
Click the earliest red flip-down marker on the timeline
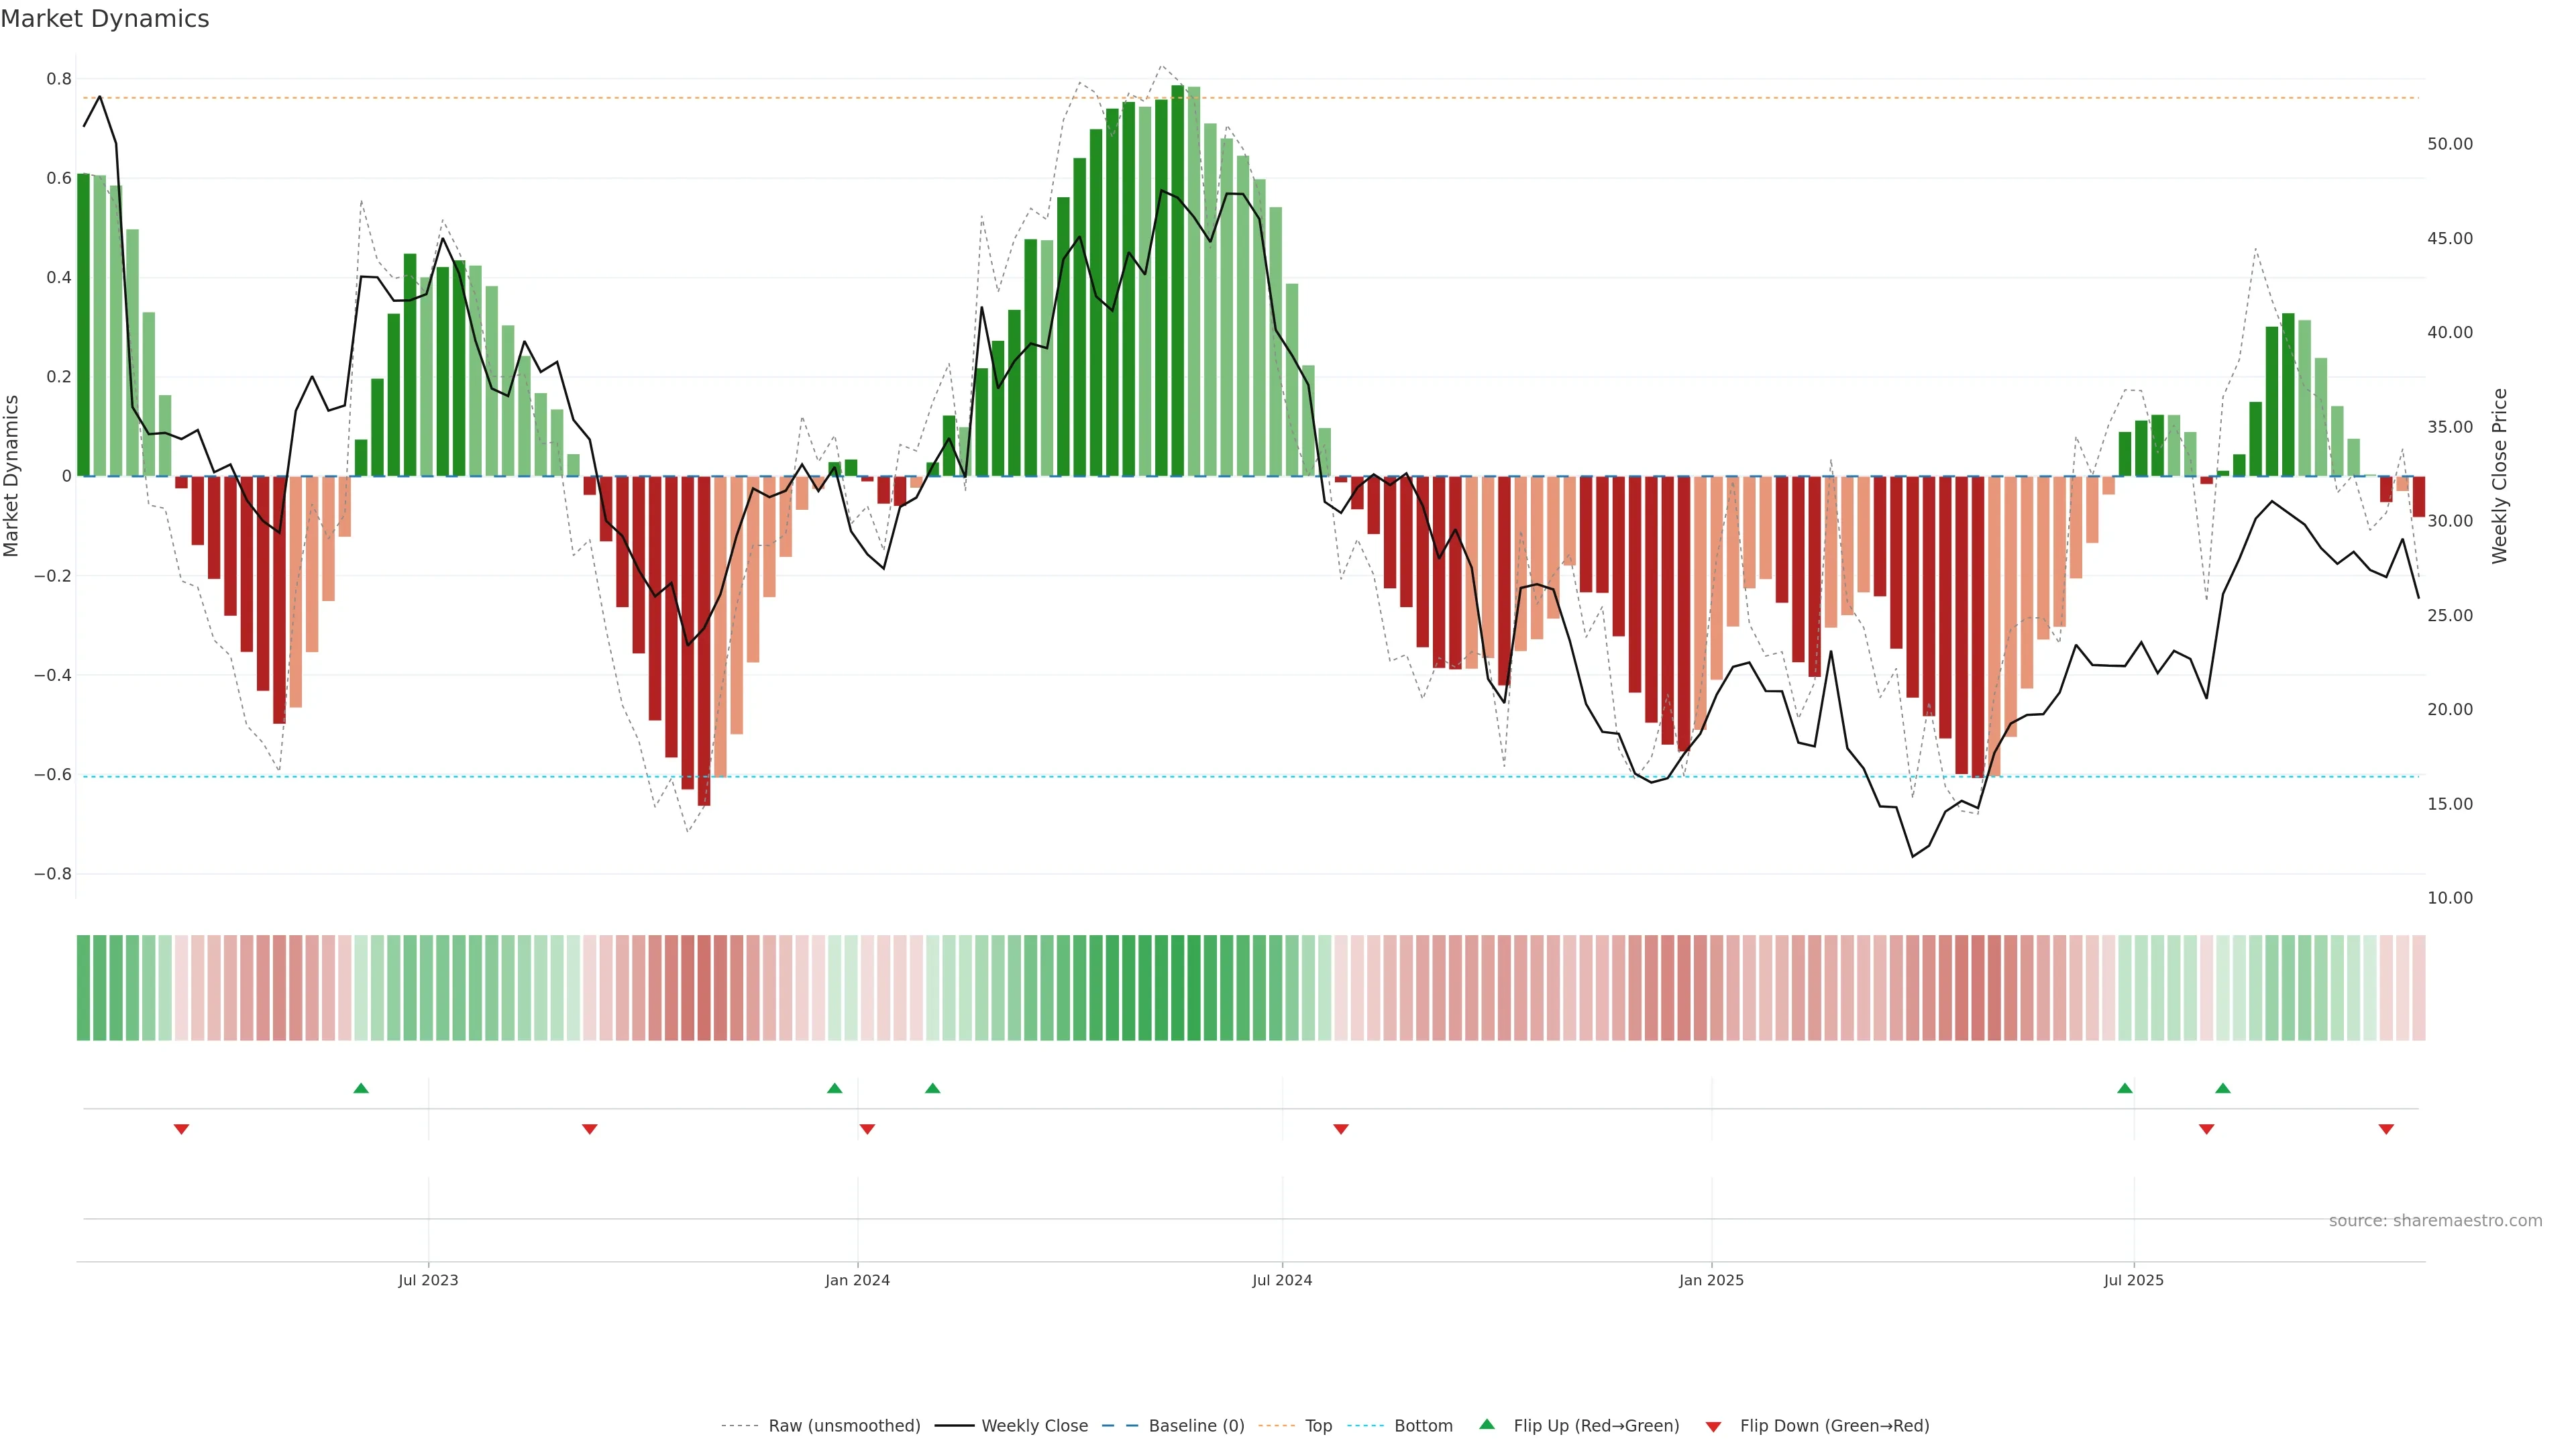pos(181,1129)
